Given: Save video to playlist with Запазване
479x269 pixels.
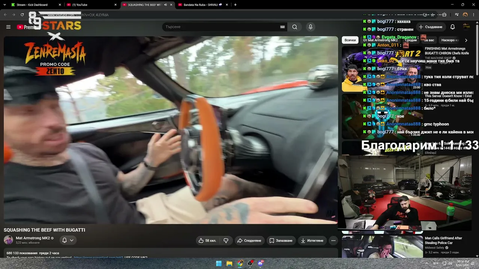Looking at the screenshot, I should tap(281, 241).
